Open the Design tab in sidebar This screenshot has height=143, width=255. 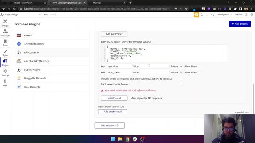pos(5,23)
